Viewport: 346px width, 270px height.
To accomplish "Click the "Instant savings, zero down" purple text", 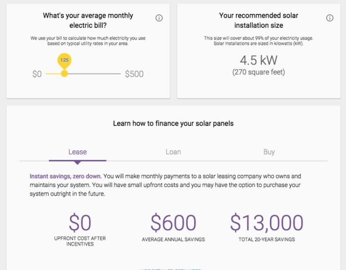I will pos(65,176).
